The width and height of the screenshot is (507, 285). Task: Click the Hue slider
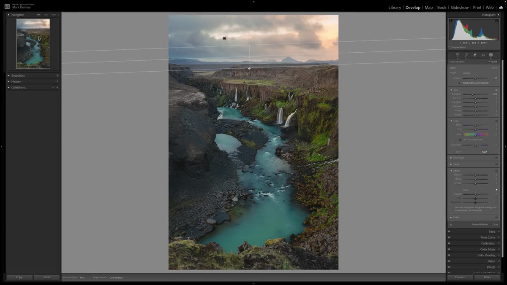[475, 134]
